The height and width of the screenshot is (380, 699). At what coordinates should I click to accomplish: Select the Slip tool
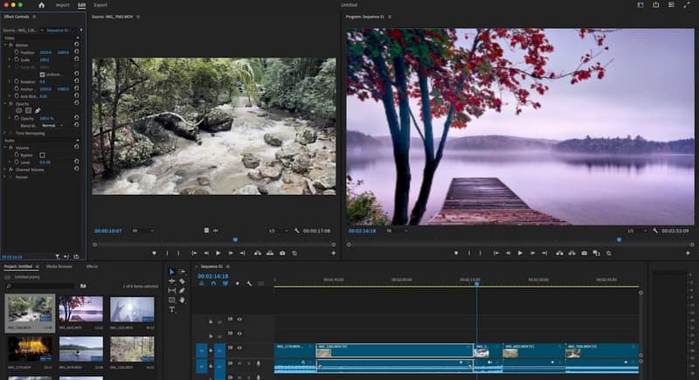pos(171,290)
